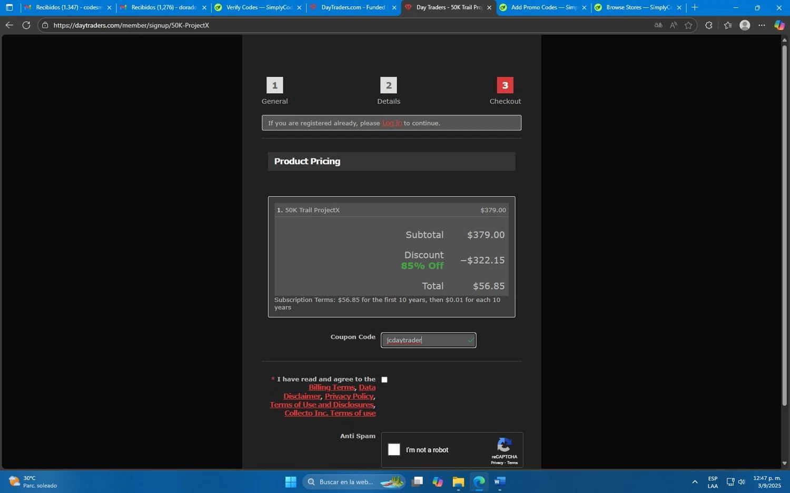Open browser Extensions icon
Screen dimensions: 790x493
coord(709,25)
